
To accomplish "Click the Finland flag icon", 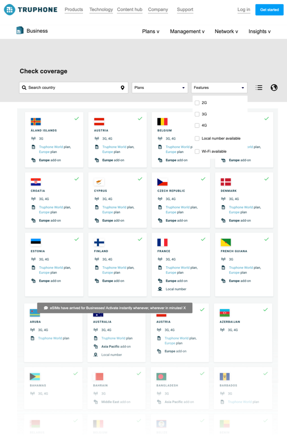I will coord(99,242).
